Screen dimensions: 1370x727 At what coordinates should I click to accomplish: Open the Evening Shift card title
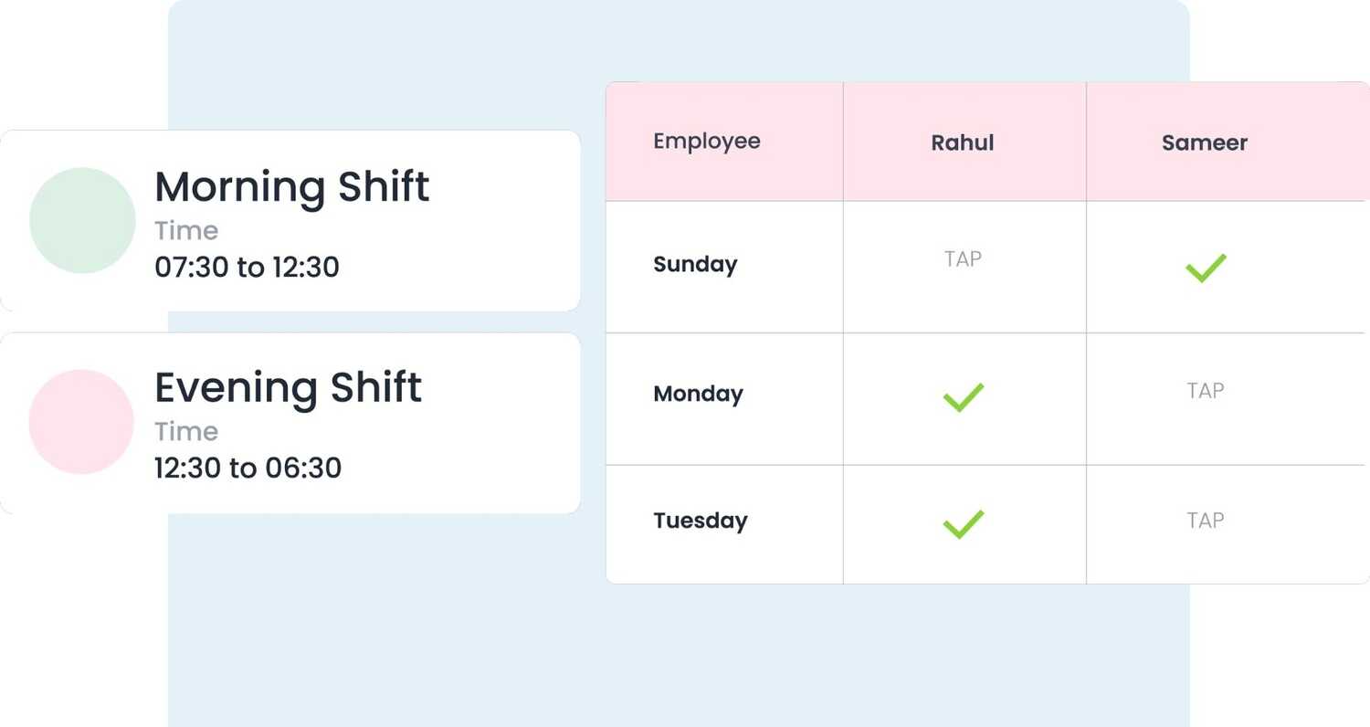[x=288, y=387]
